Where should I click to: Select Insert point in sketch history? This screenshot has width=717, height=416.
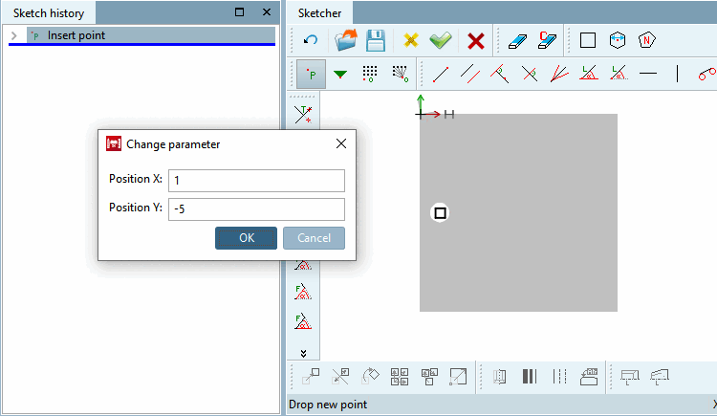151,35
